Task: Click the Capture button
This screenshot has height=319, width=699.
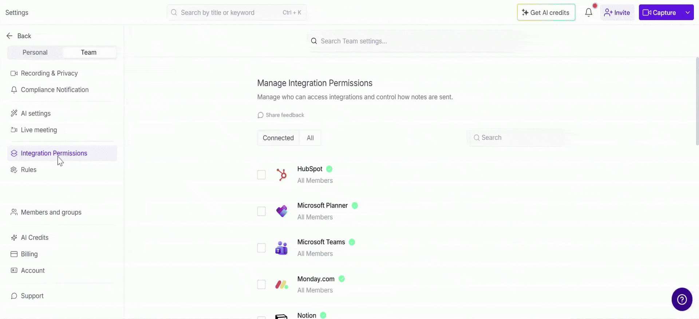Action: [660, 12]
